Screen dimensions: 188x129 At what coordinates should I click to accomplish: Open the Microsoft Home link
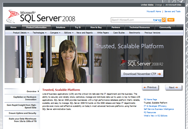click(x=154, y=11)
